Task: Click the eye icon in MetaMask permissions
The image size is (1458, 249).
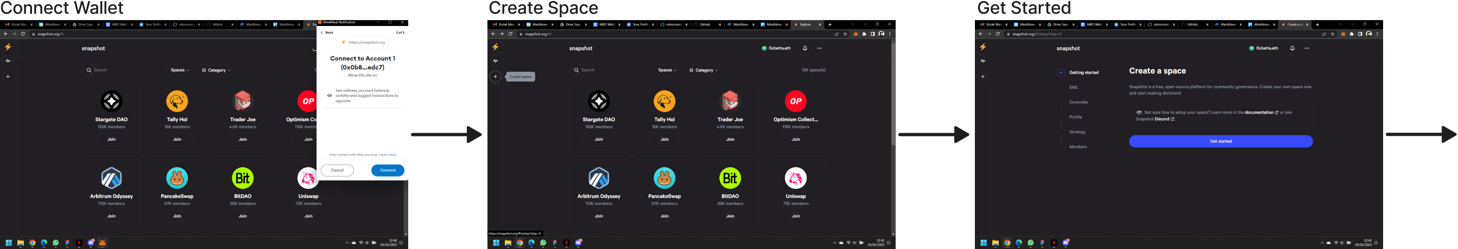Action: tap(329, 95)
